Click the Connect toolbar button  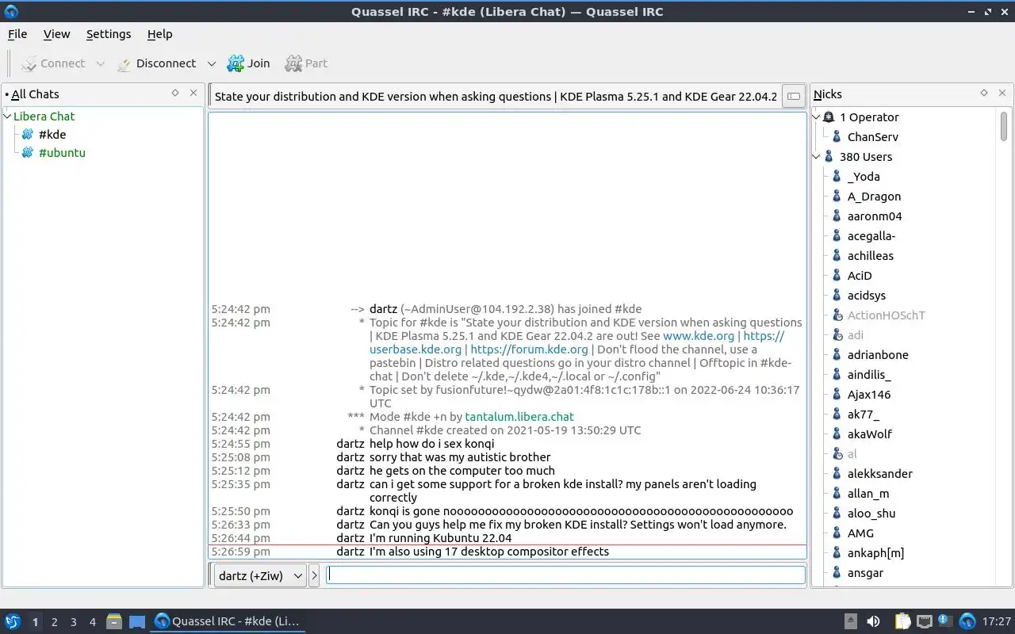pyautogui.click(x=52, y=63)
